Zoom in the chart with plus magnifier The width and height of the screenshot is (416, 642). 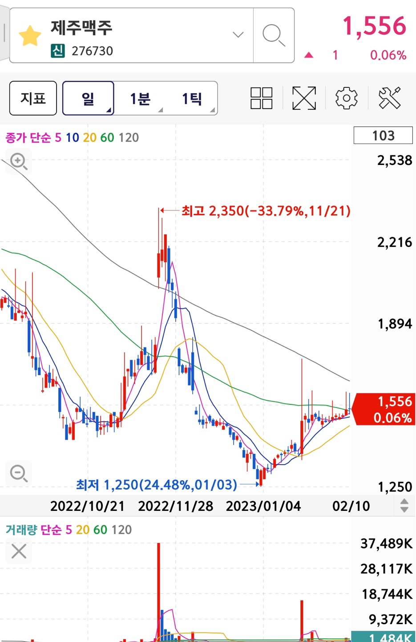point(19,161)
